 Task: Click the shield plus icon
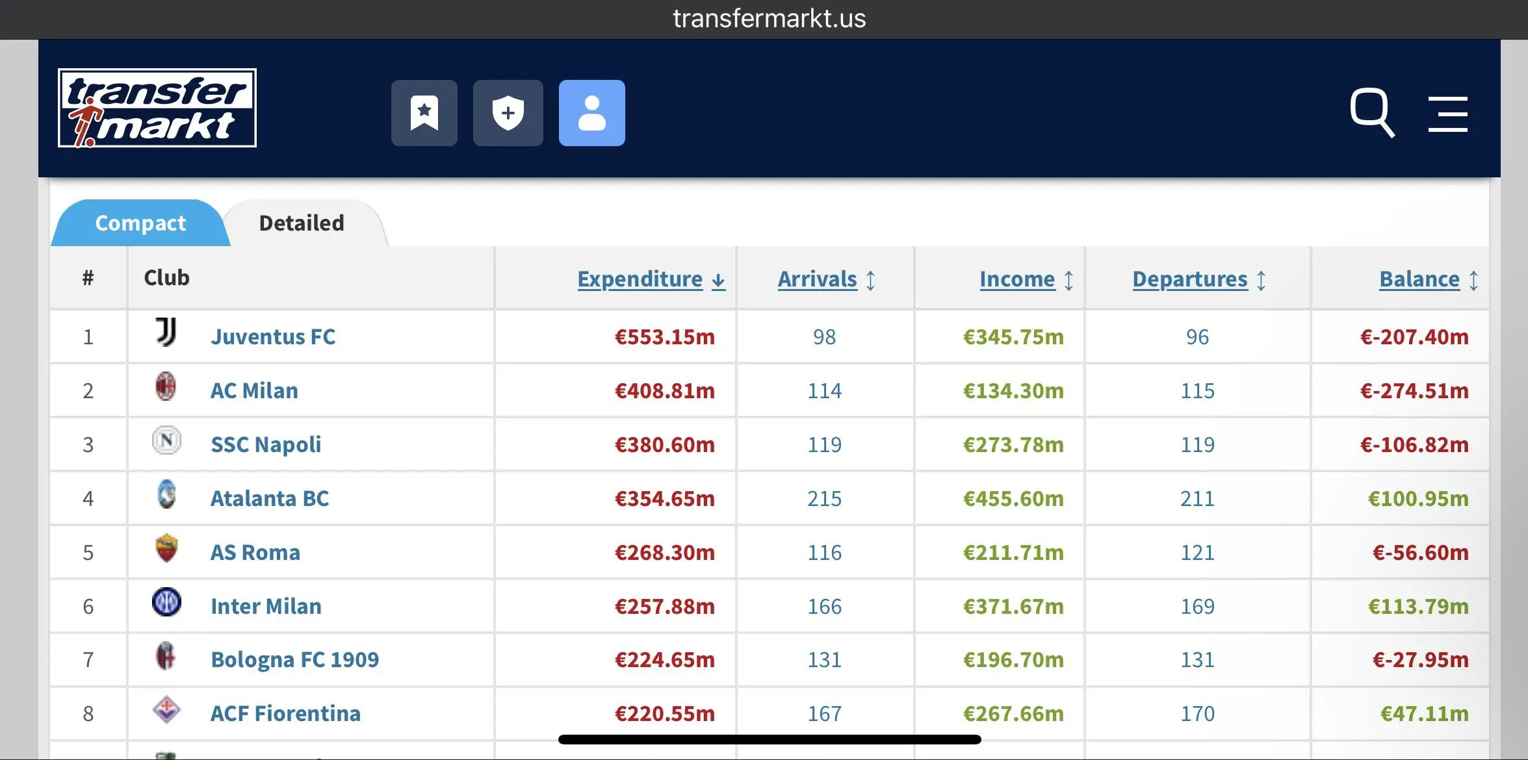click(x=508, y=113)
